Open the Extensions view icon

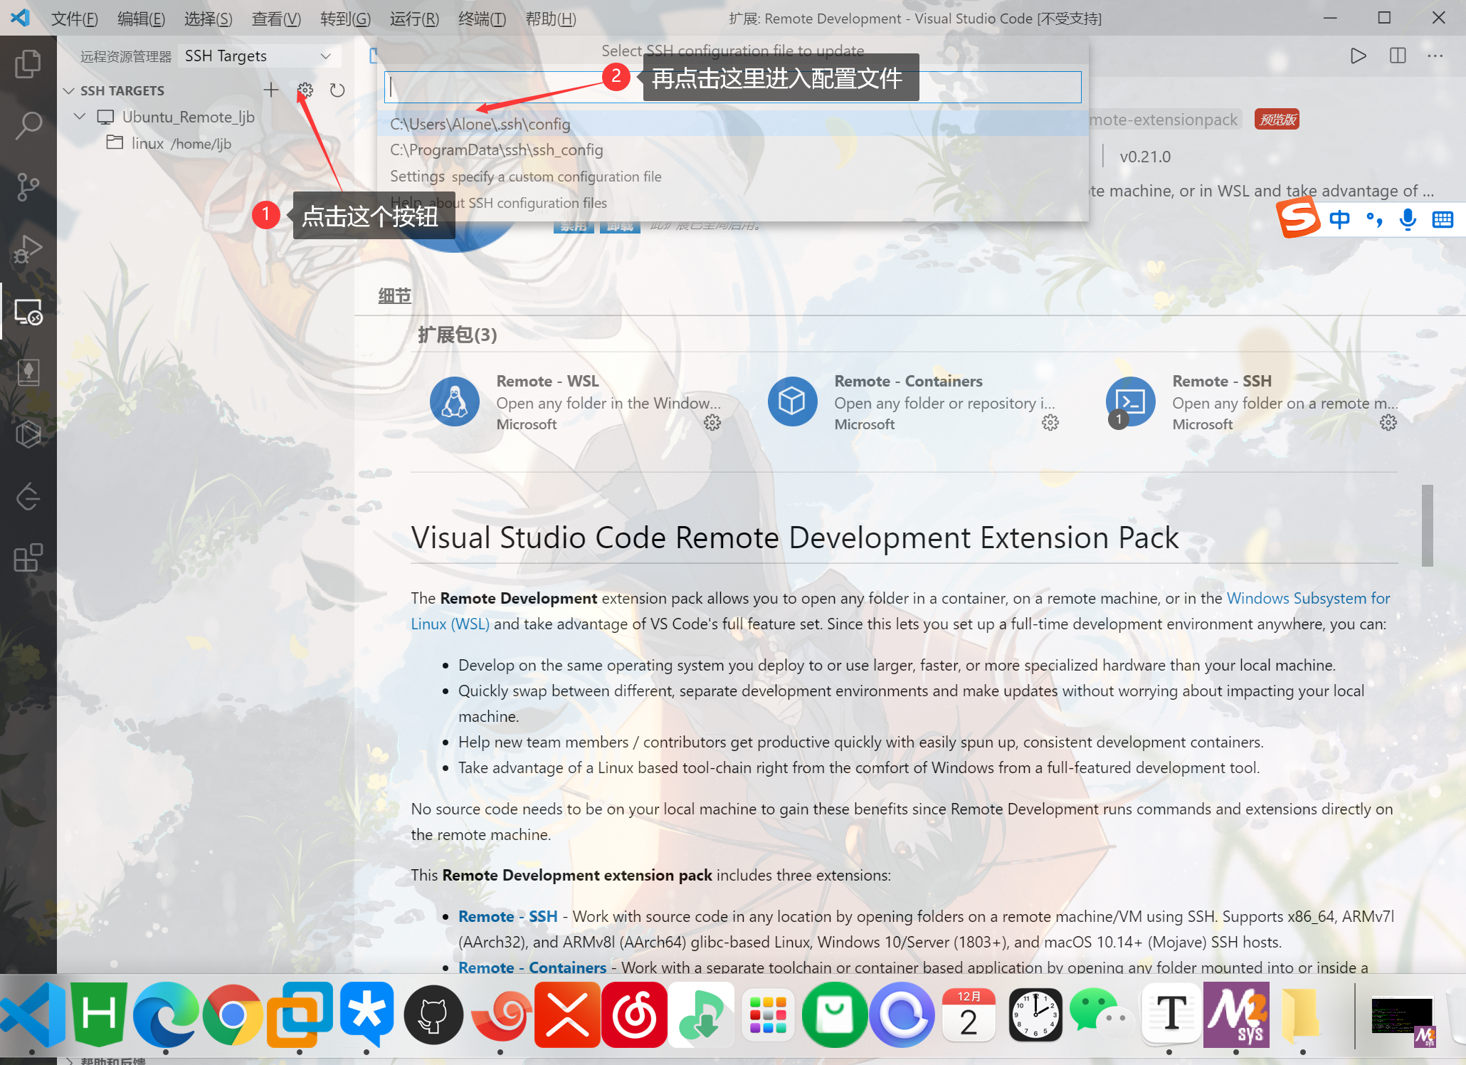point(28,558)
